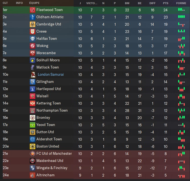The image size is (190, 181).
Task: Click the FC Utd of Manchester badge
Action: [x=32, y=154]
